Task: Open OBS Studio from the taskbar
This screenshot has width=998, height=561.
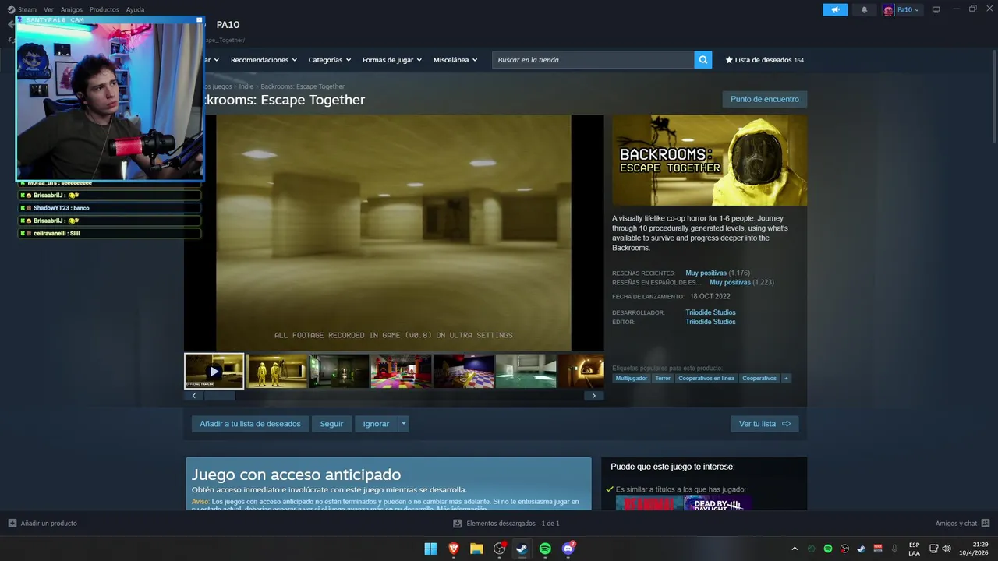Action: coord(500,549)
